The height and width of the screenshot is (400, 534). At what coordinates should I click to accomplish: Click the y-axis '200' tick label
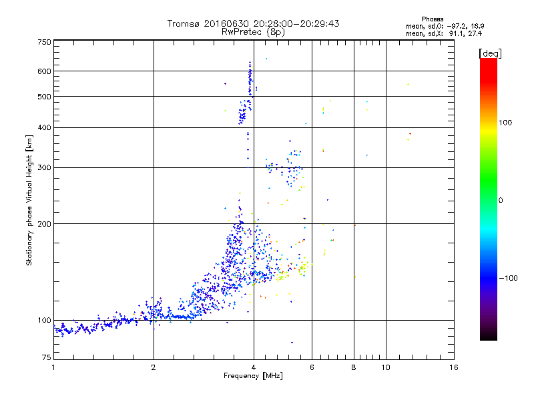click(x=44, y=224)
